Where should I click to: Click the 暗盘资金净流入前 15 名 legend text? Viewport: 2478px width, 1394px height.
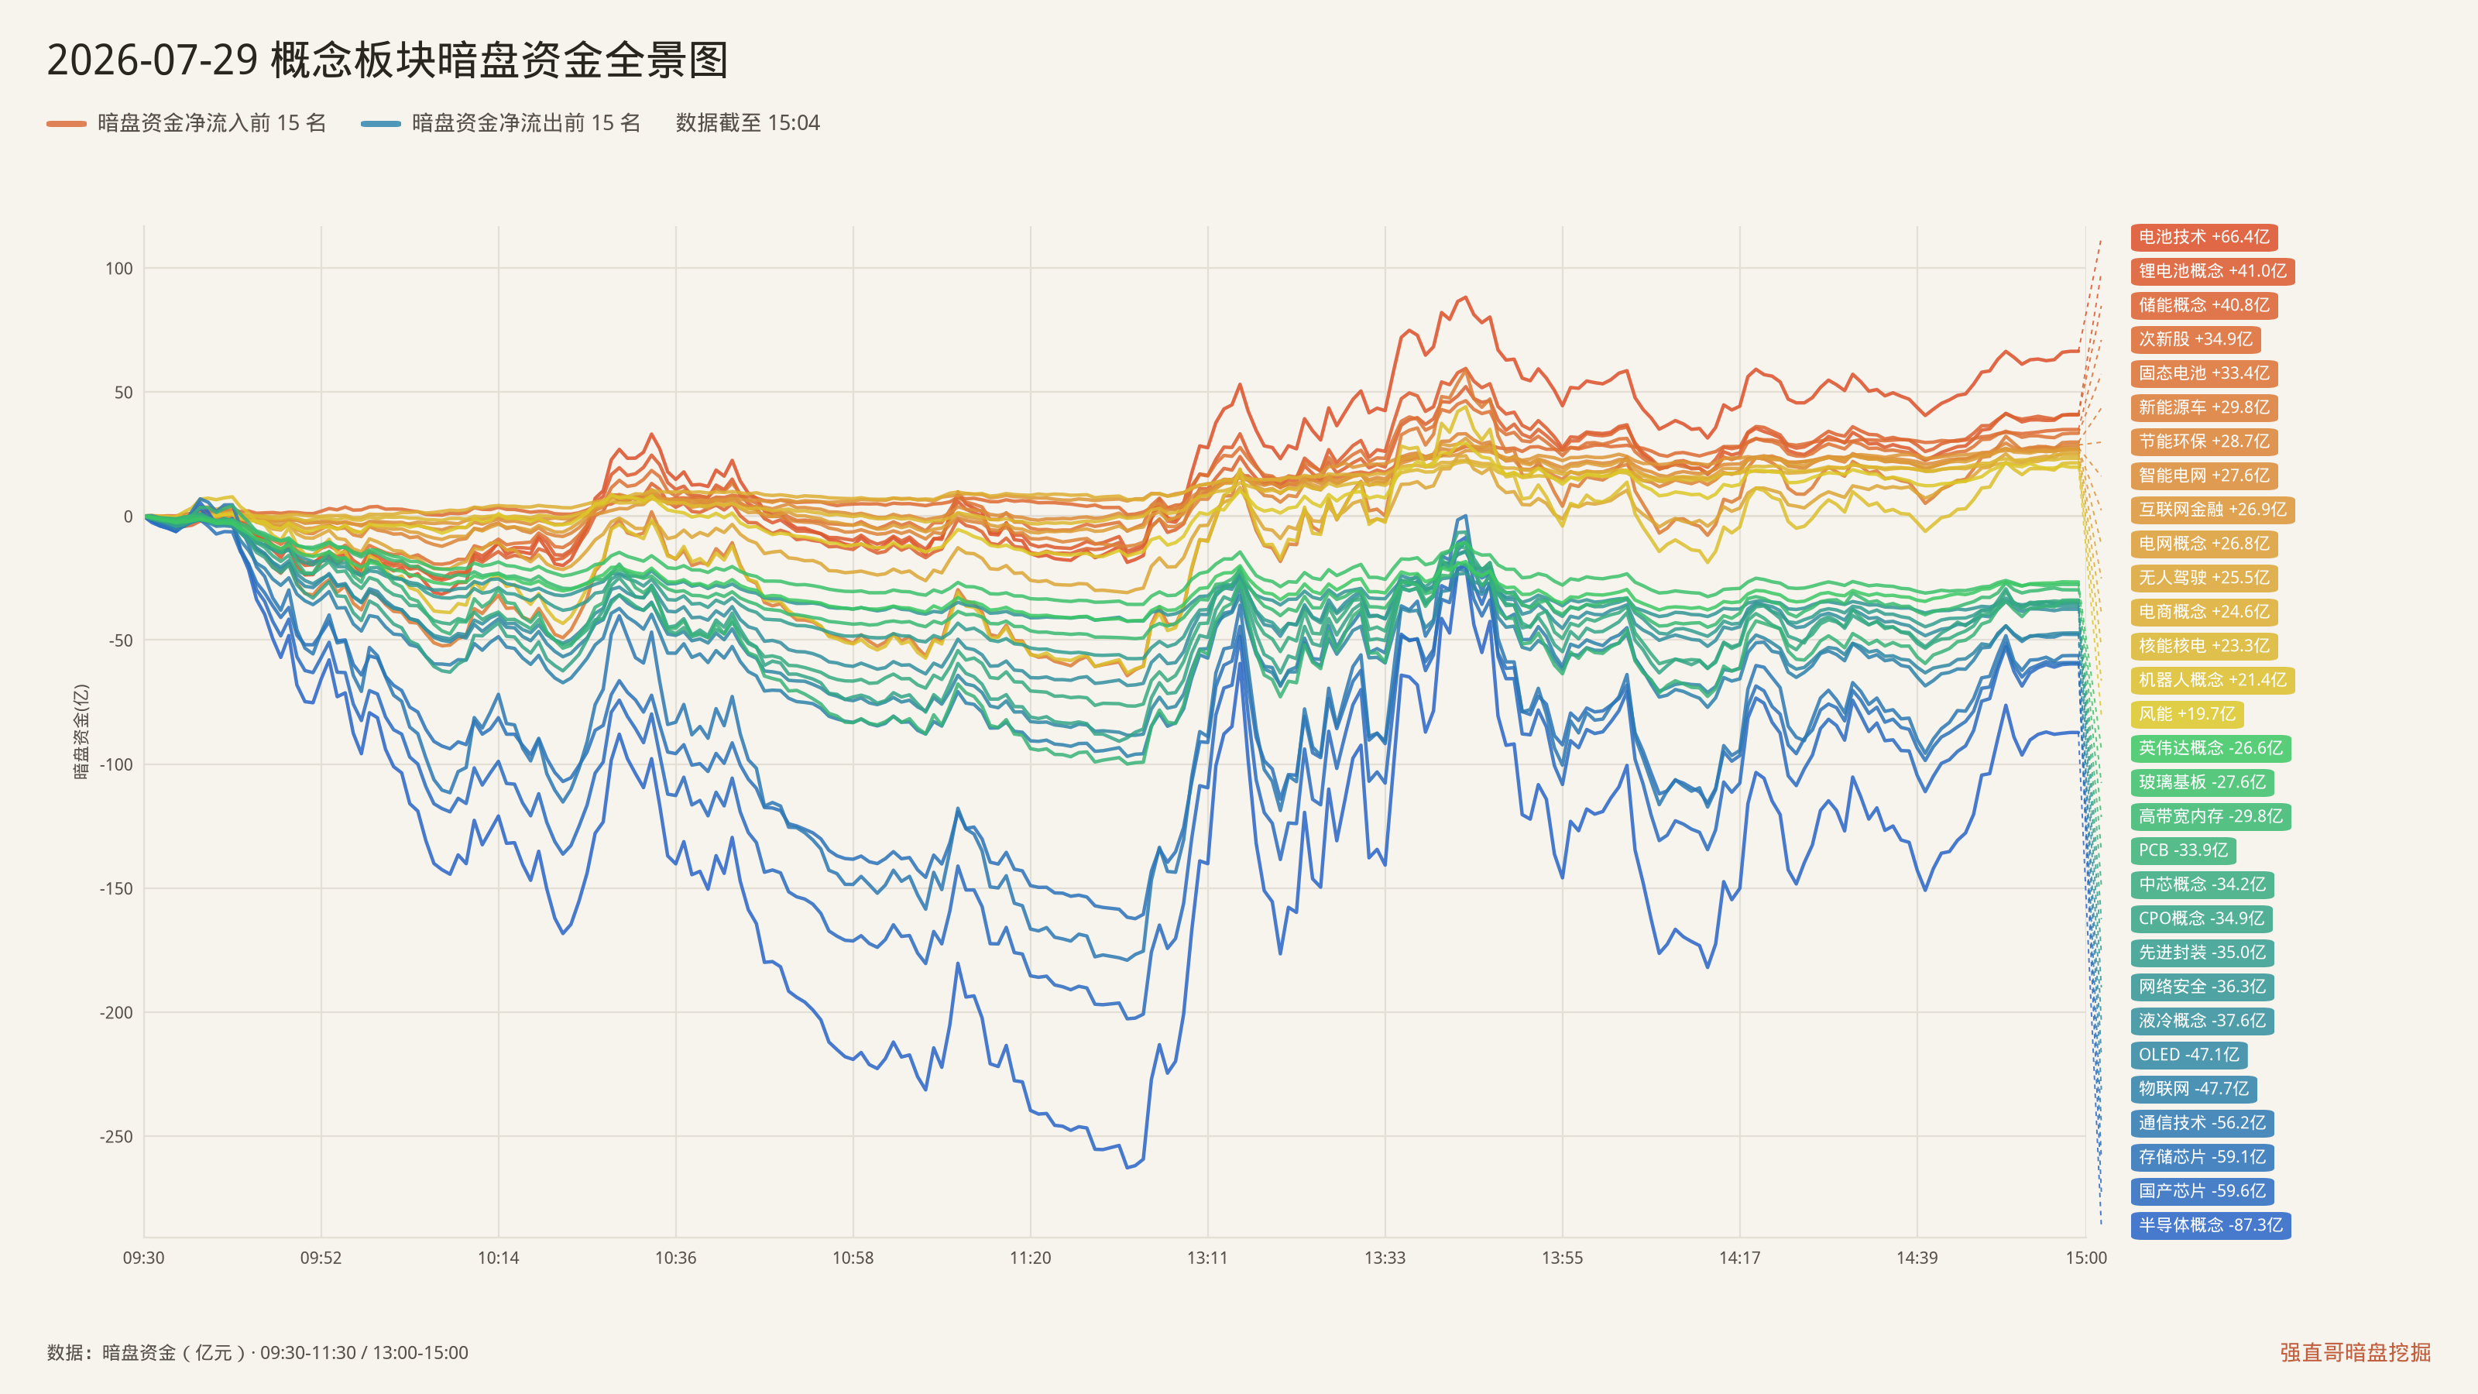211,123
